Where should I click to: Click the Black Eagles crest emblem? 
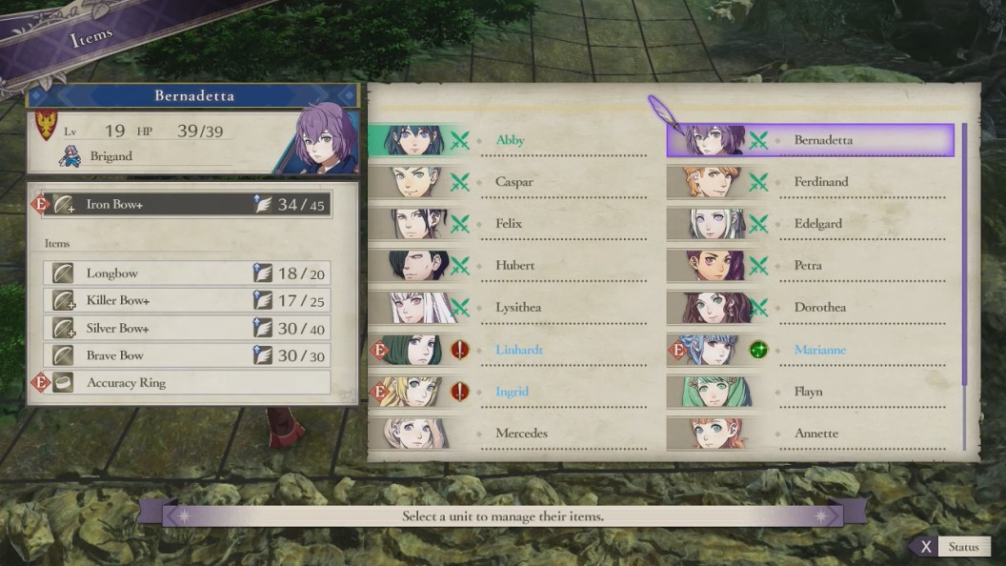(x=46, y=125)
